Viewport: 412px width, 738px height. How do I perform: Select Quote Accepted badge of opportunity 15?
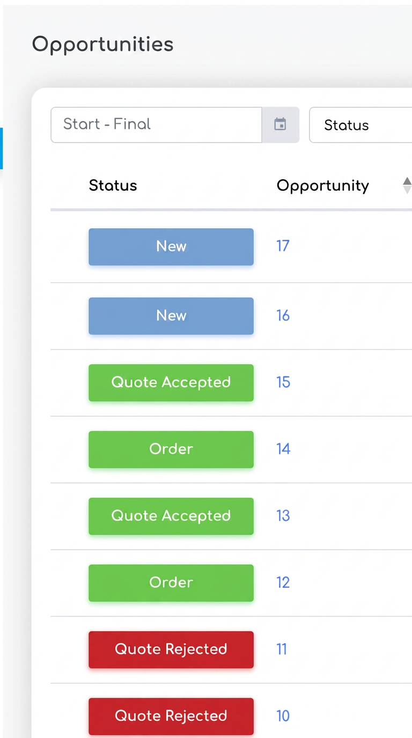171,383
